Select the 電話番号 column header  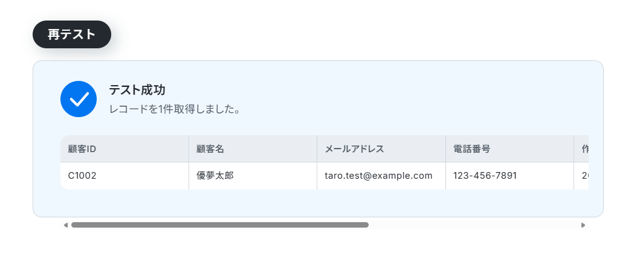[x=510, y=149]
